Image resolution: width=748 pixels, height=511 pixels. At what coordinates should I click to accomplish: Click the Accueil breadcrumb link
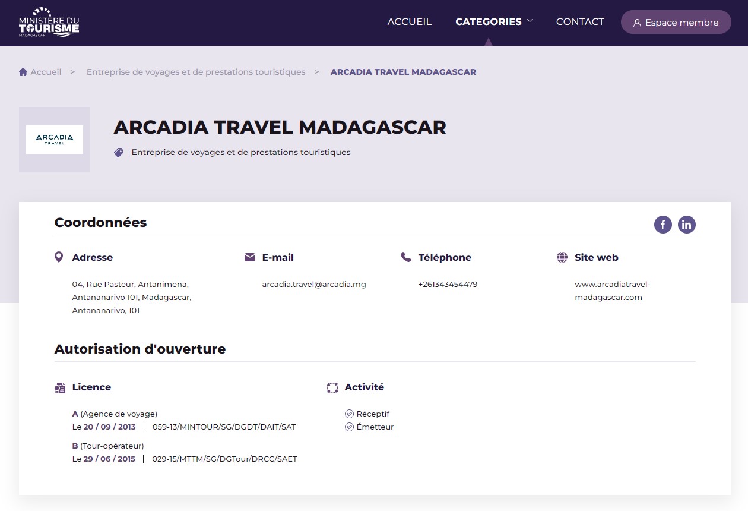pos(46,72)
